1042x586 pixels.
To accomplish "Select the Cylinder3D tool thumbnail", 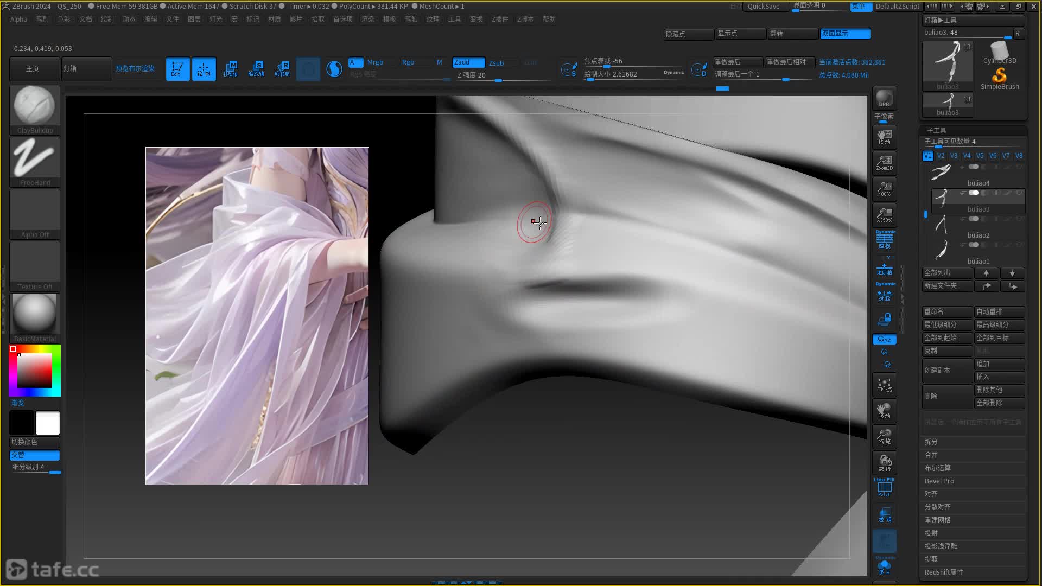I will pos(1000,53).
